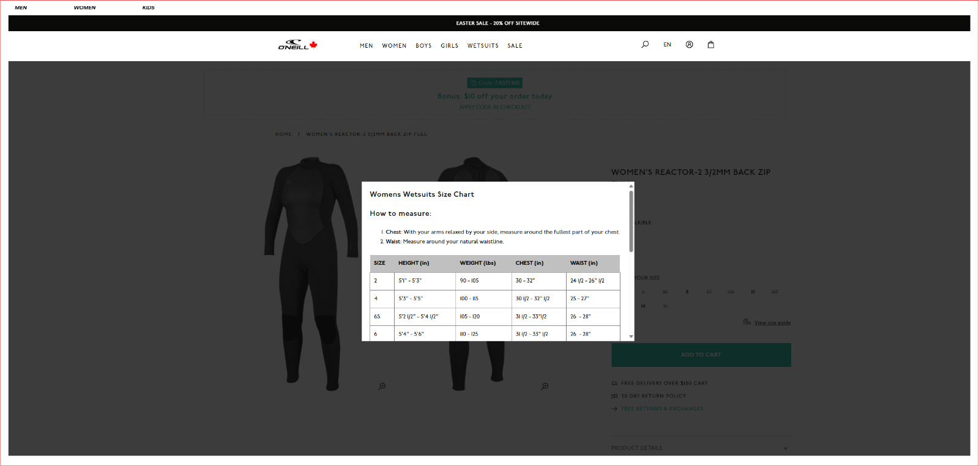
Task: Open the site search icon
Action: point(645,45)
